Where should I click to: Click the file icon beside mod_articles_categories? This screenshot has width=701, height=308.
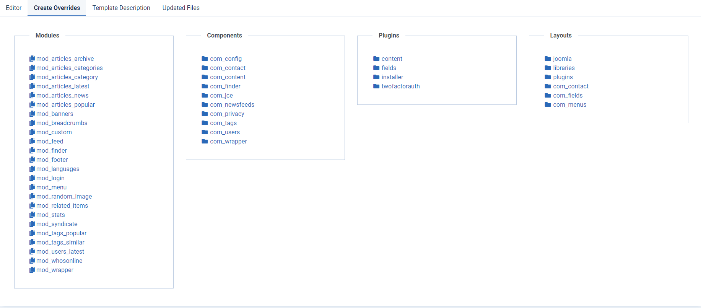(32, 68)
